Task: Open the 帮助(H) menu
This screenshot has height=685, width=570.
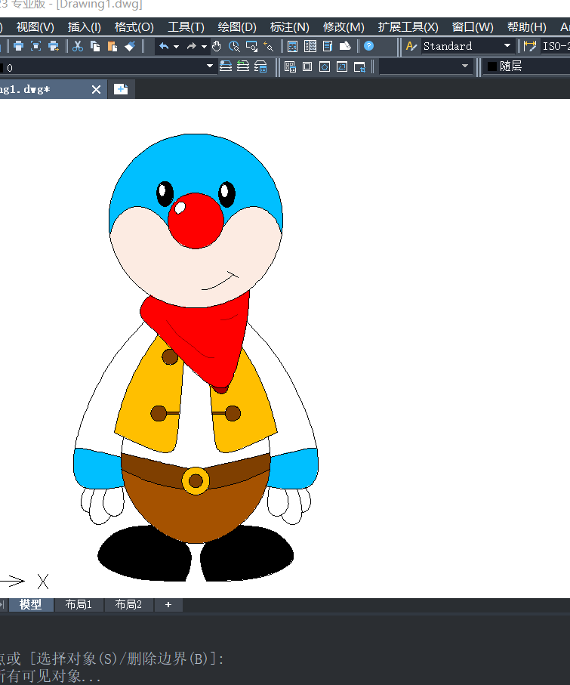Action: click(x=527, y=27)
